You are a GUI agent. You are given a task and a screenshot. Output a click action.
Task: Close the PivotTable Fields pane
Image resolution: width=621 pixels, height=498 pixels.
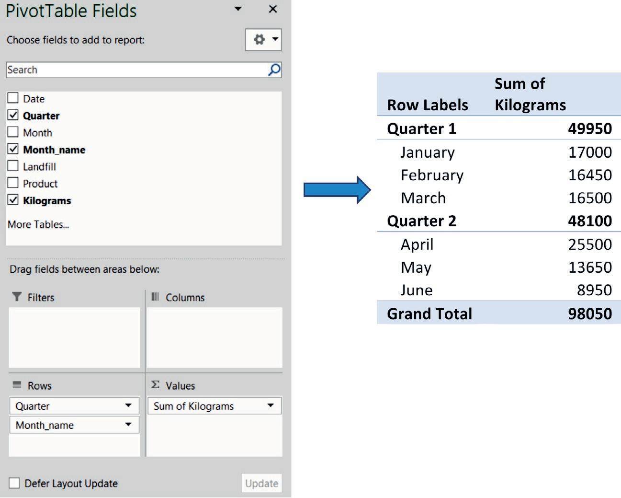[x=273, y=9]
